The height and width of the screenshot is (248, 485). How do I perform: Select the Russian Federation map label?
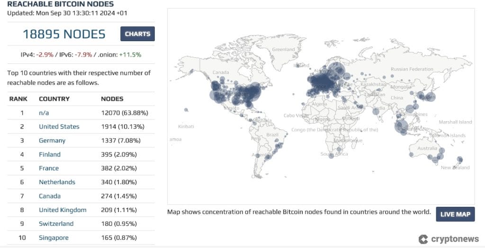pos(412,69)
